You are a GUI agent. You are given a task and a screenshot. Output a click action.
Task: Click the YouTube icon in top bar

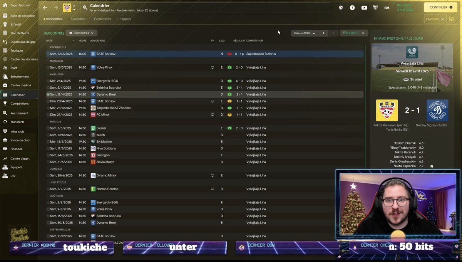pyautogui.click(x=364, y=8)
